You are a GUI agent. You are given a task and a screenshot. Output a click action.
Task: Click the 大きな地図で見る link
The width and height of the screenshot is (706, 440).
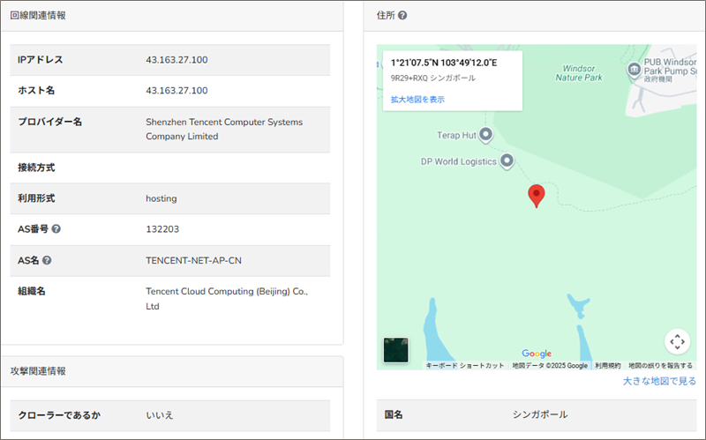click(x=659, y=381)
